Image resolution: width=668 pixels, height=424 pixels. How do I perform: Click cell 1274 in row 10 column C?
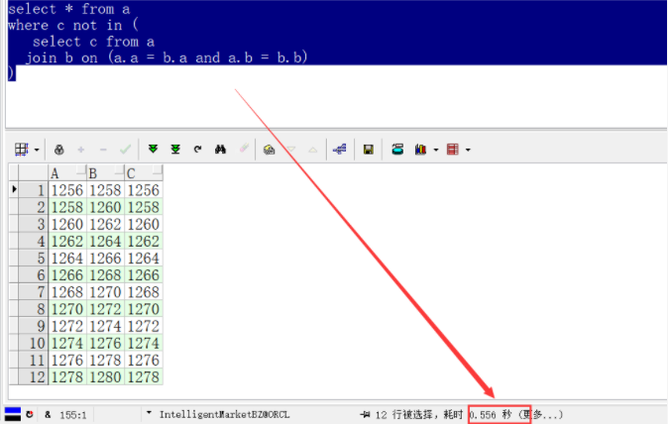(144, 343)
